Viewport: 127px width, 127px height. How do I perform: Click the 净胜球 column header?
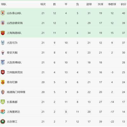click(112, 4)
